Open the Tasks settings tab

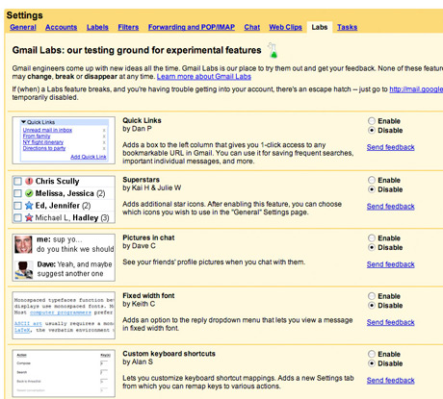pos(347,27)
